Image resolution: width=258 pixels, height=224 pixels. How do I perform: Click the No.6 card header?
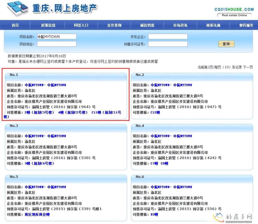point(192,179)
